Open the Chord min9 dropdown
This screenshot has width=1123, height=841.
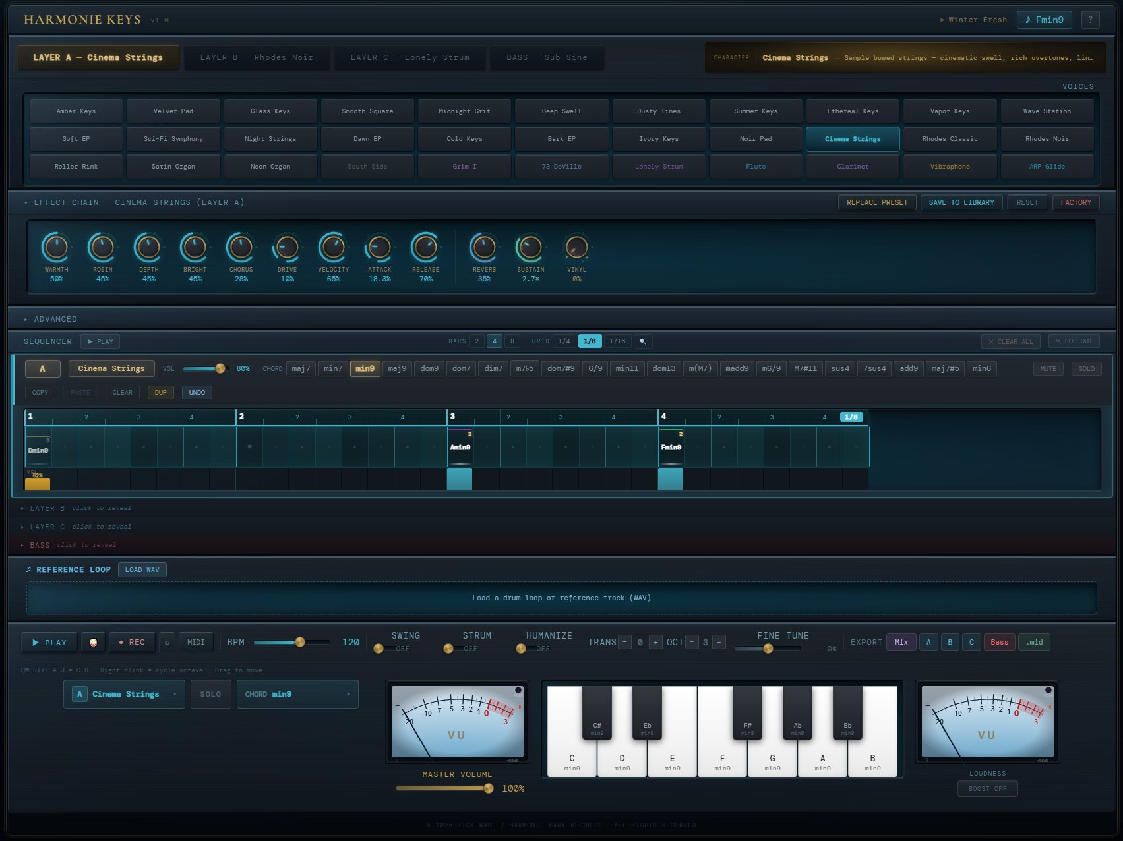(x=297, y=693)
